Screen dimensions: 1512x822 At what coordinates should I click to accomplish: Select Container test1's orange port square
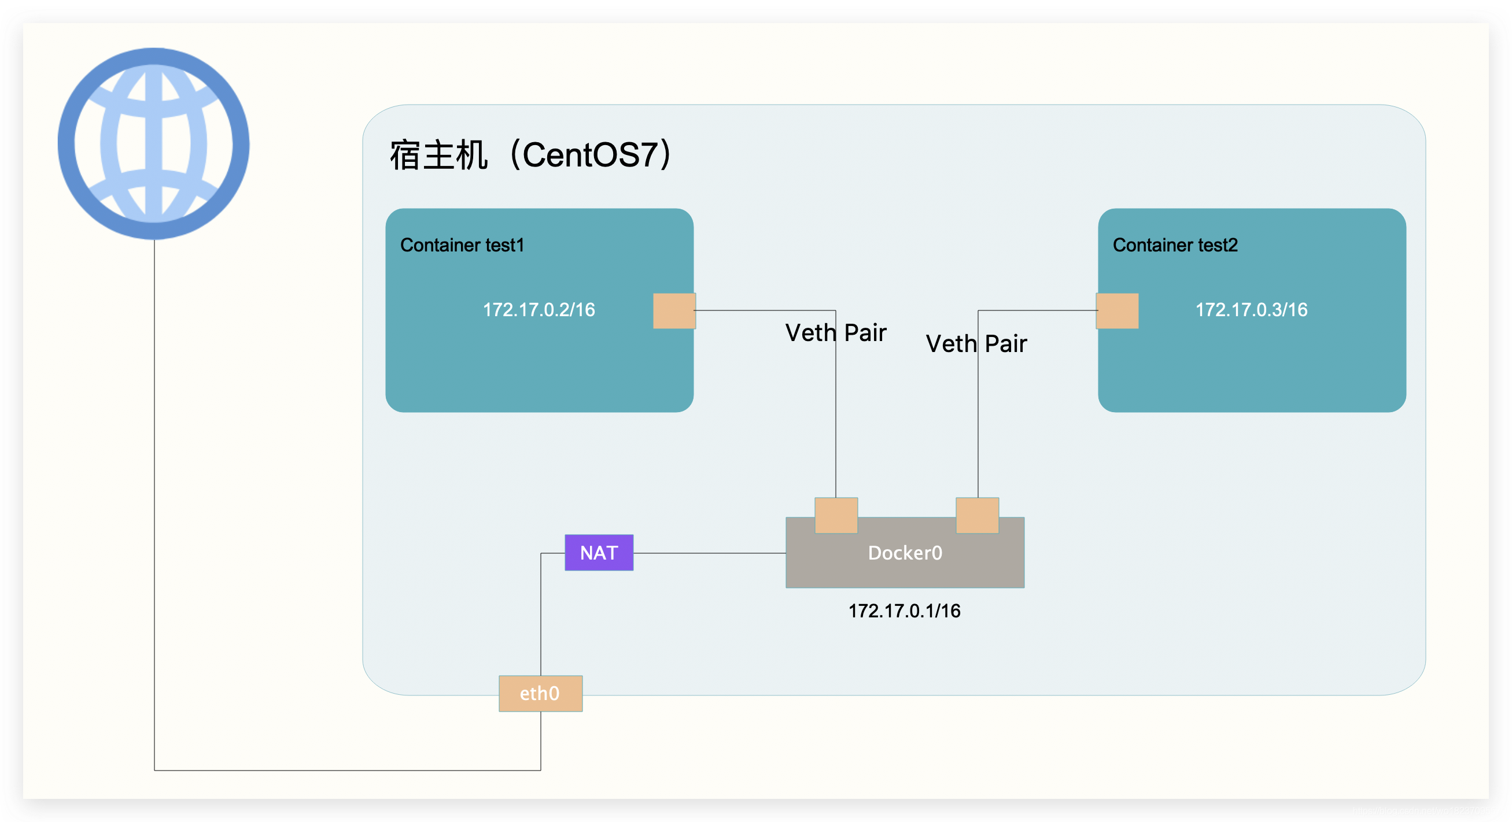tap(674, 311)
